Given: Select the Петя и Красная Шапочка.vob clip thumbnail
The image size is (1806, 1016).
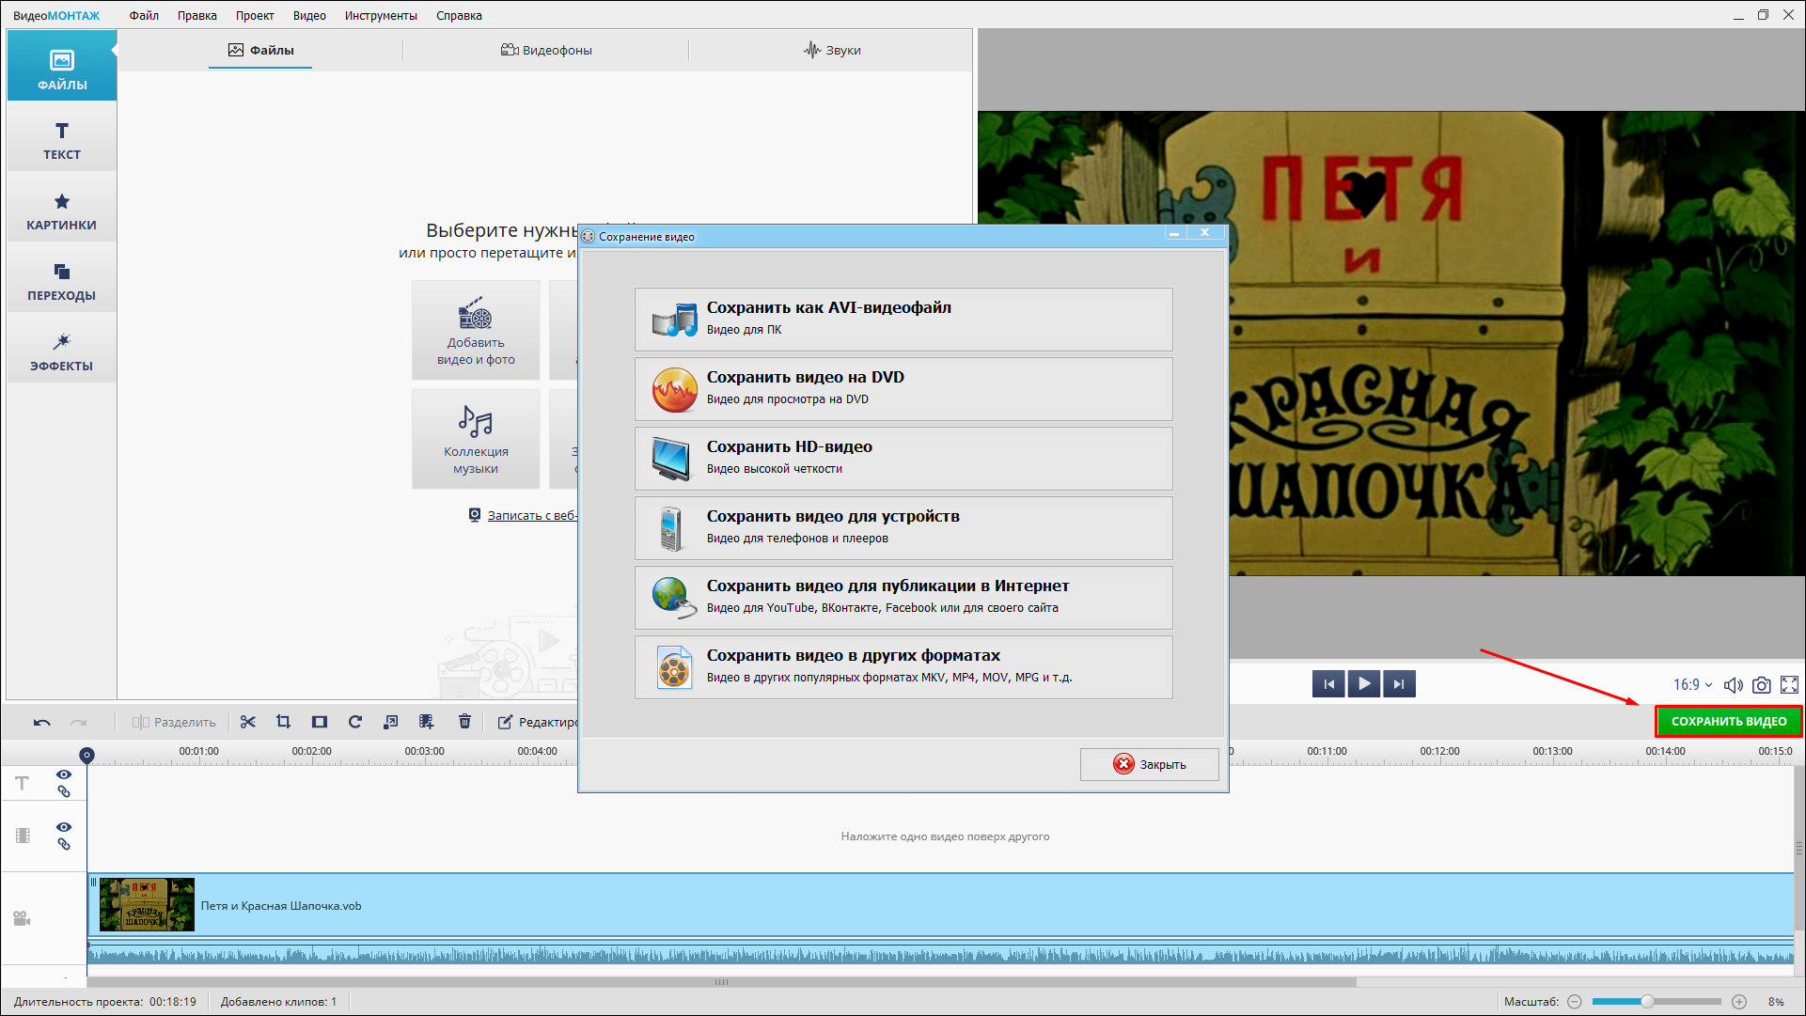Looking at the screenshot, I should (x=147, y=905).
